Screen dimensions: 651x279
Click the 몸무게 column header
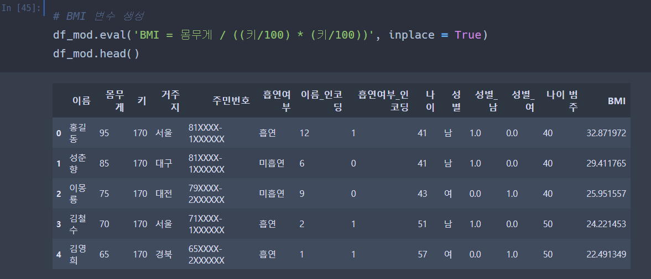click(x=115, y=100)
